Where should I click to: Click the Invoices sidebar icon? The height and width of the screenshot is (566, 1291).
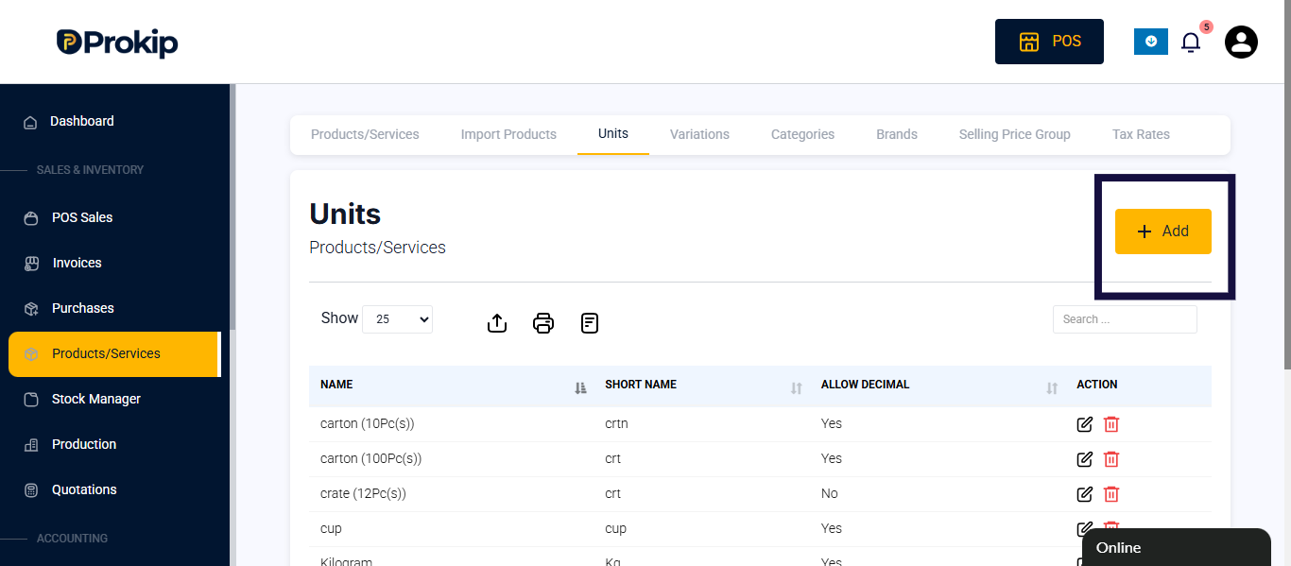point(31,264)
